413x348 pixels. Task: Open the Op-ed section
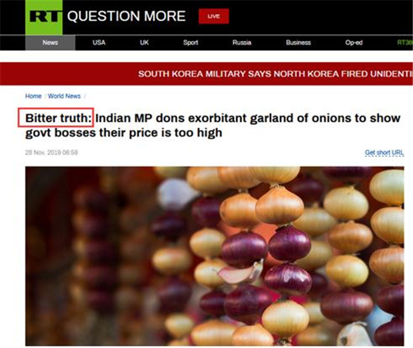click(354, 43)
